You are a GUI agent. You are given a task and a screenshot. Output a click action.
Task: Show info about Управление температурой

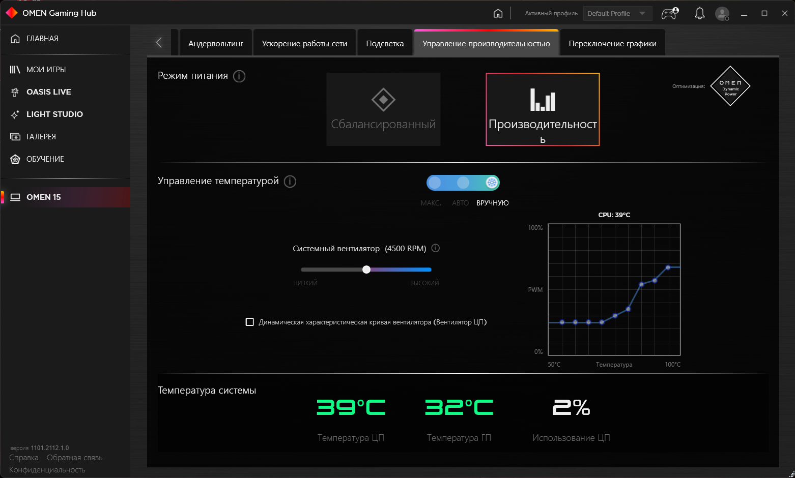pyautogui.click(x=290, y=182)
